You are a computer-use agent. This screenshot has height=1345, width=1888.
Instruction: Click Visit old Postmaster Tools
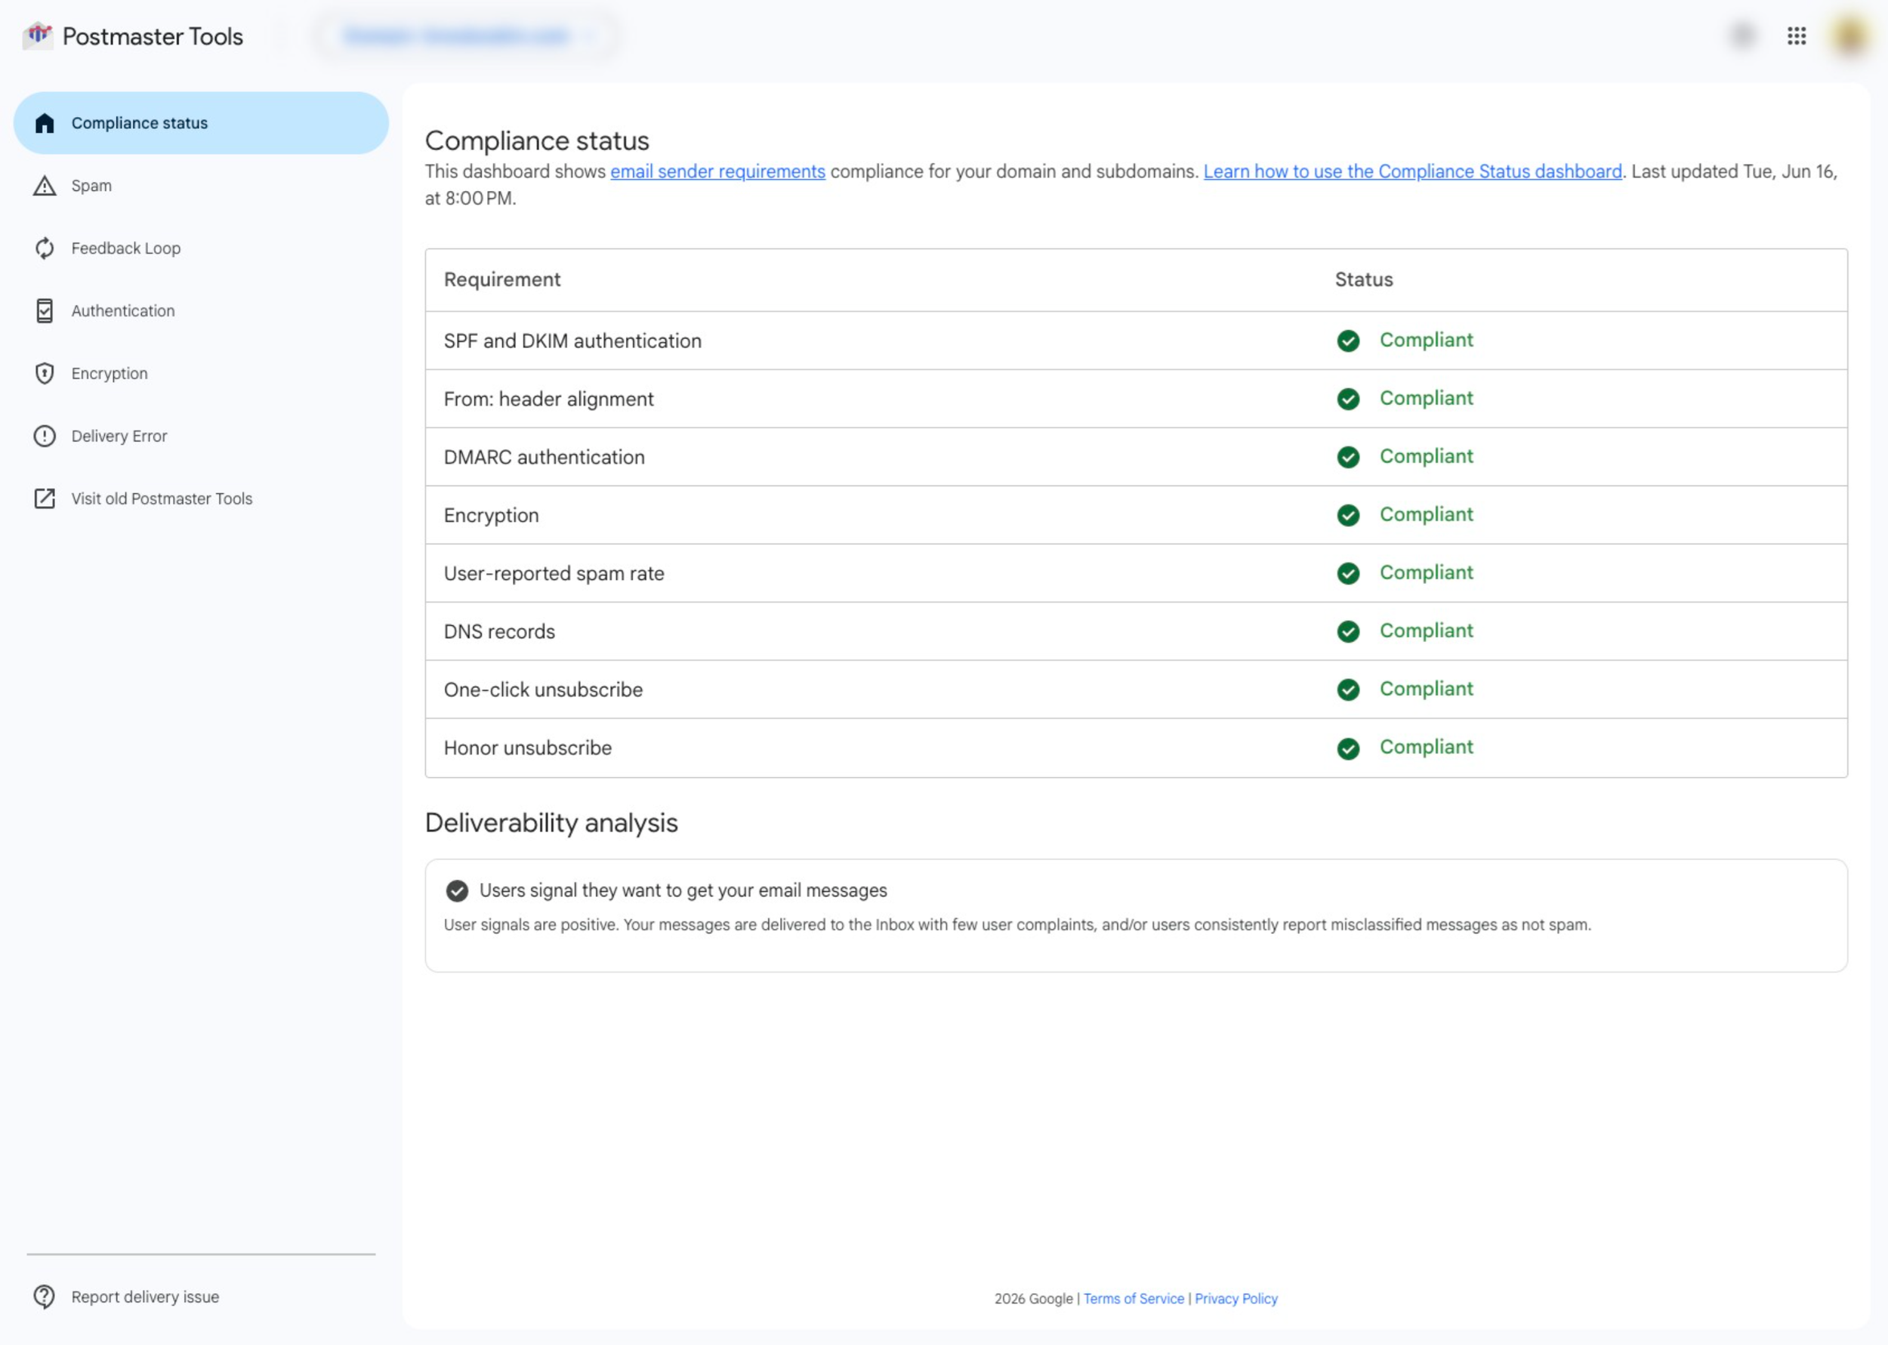click(201, 498)
